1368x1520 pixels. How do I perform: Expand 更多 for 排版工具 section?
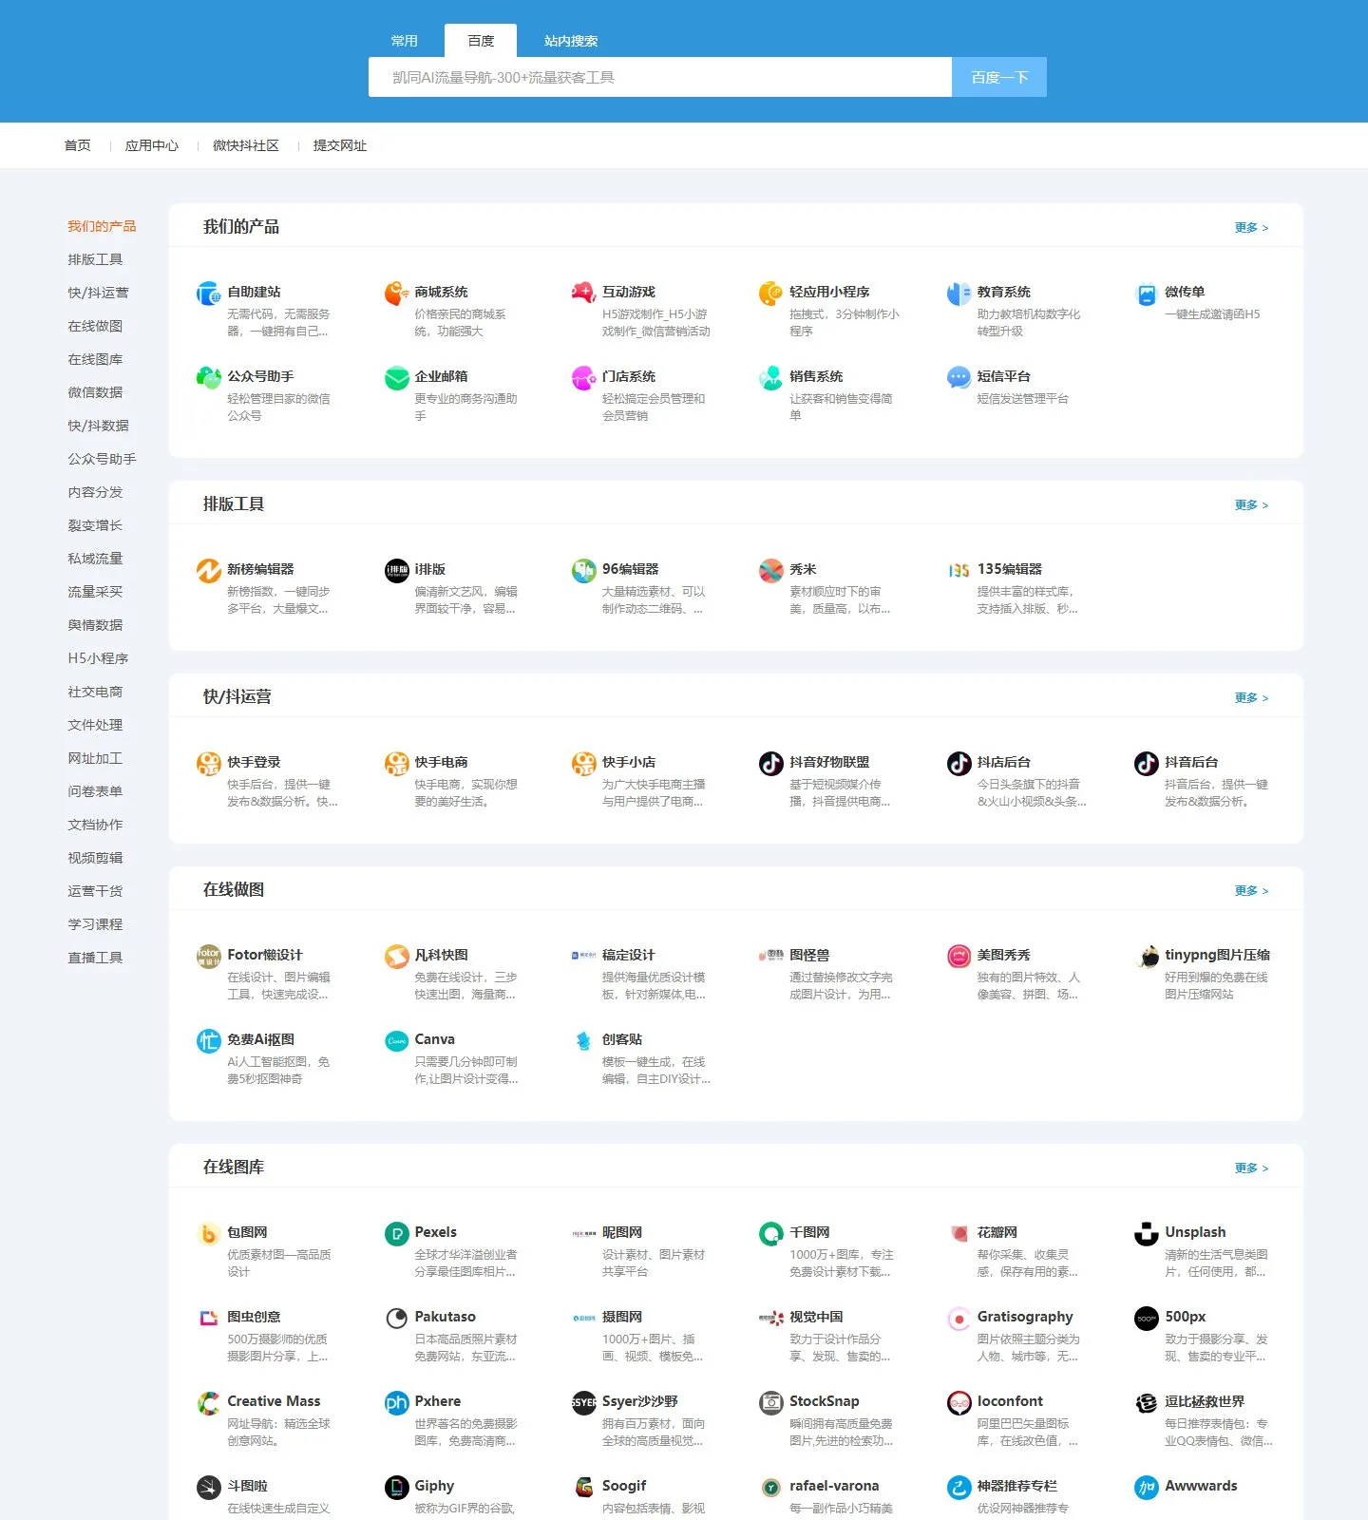click(1251, 505)
